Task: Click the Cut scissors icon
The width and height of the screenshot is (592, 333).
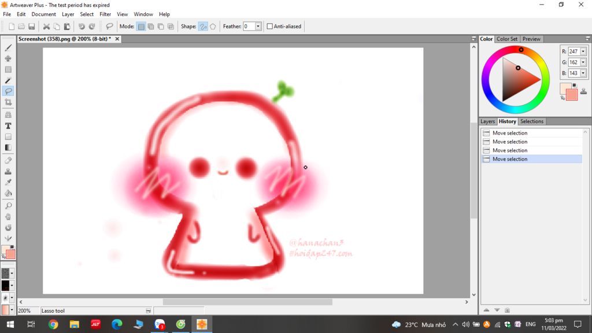Action: point(46,27)
